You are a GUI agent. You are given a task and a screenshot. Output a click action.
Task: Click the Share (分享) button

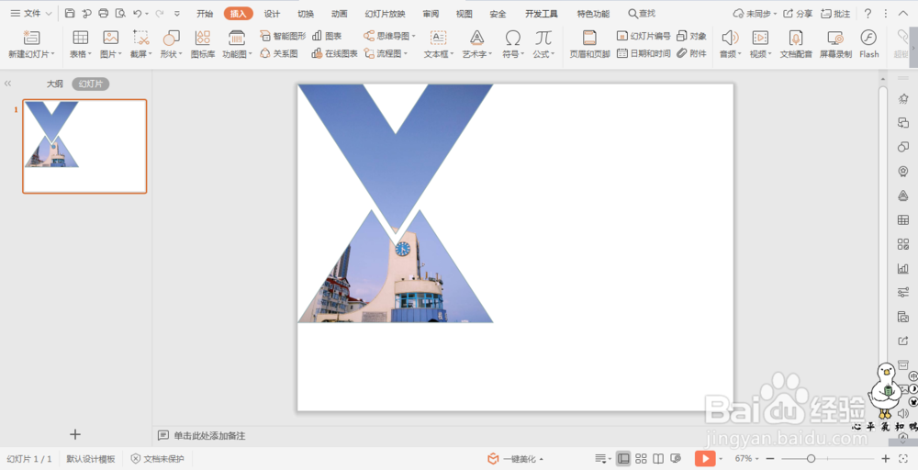click(x=798, y=14)
